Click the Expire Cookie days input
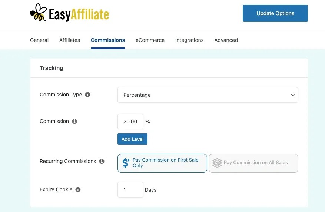 pyautogui.click(x=130, y=190)
